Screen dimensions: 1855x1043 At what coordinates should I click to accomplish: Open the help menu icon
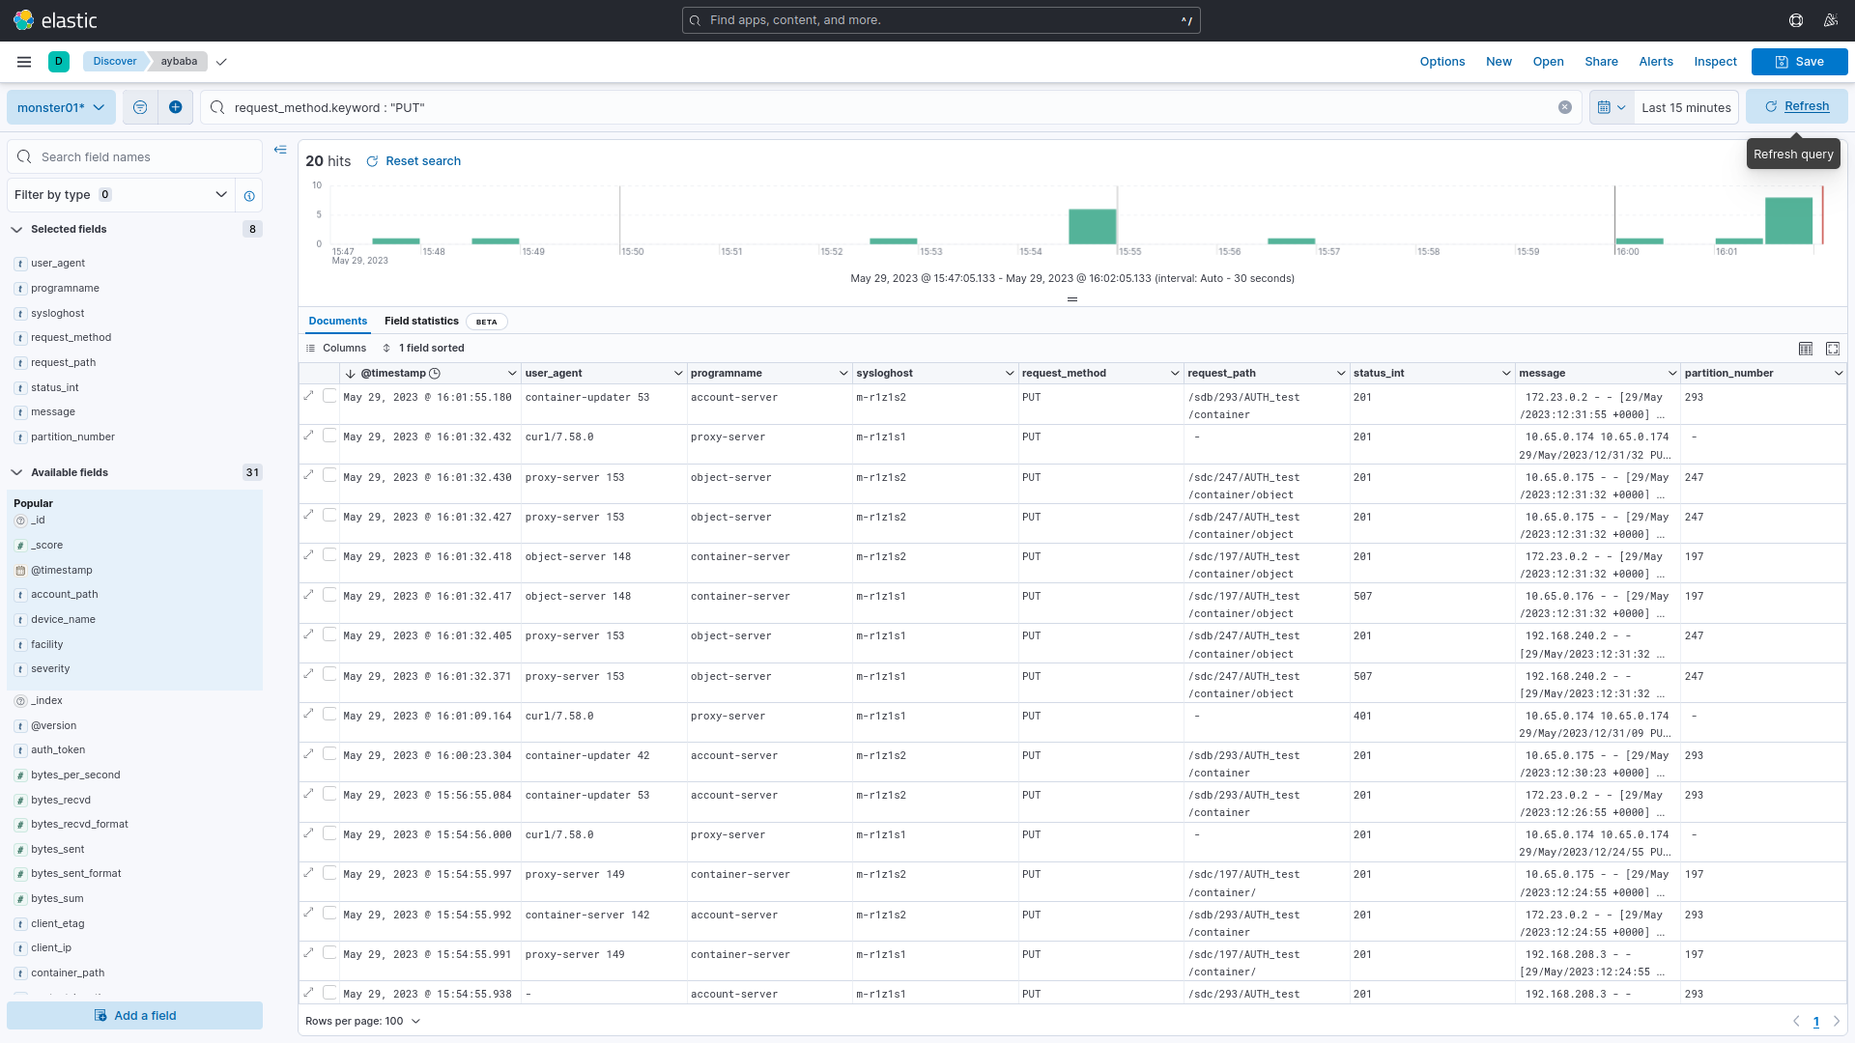coord(1796,20)
